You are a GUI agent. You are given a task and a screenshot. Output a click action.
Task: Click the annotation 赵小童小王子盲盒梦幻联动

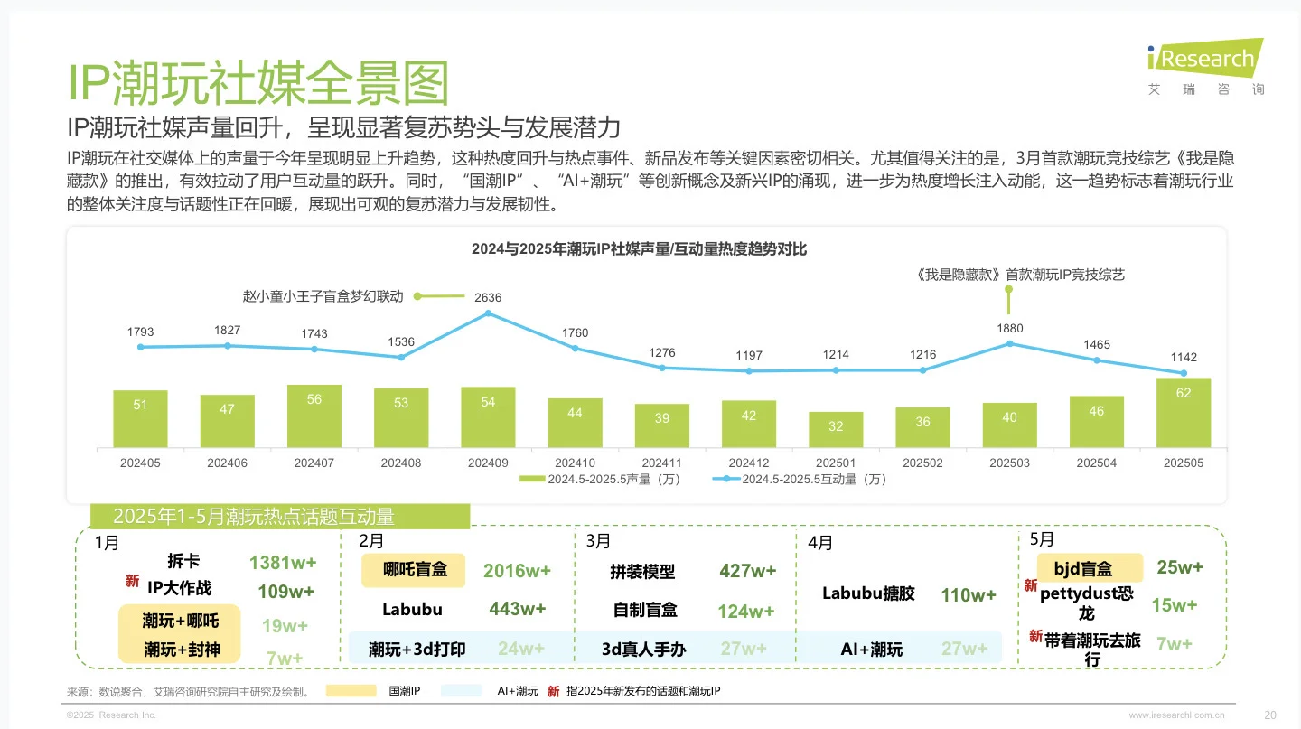pyautogui.click(x=325, y=296)
